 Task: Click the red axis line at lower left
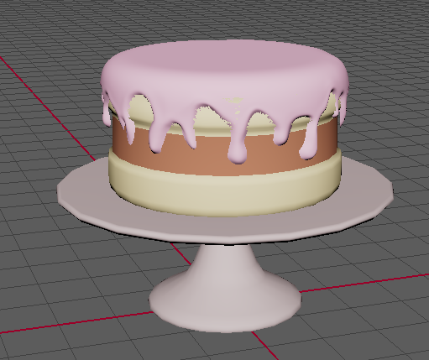76,322
